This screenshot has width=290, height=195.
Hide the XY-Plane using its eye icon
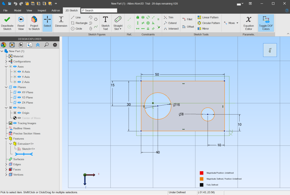pyautogui.click(x=19, y=92)
